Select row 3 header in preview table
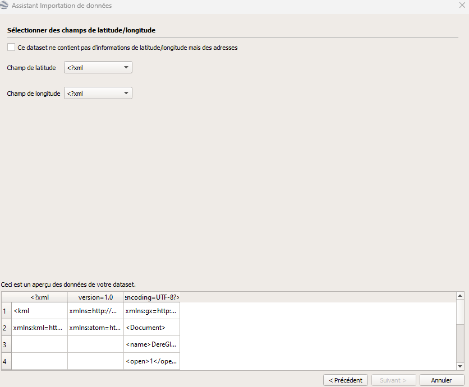Screen dimensions: 469x387 pyautogui.click(x=6, y=344)
